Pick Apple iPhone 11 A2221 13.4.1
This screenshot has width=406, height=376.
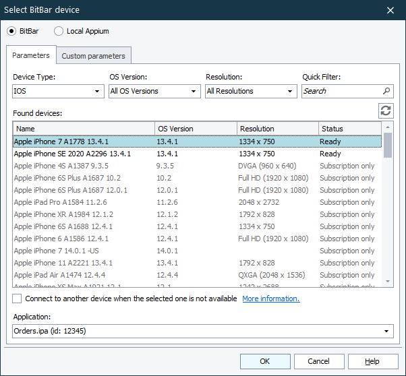(198, 263)
